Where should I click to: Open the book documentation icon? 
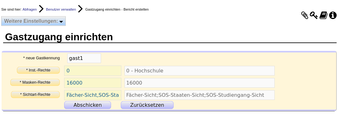pyautogui.click(x=323, y=15)
